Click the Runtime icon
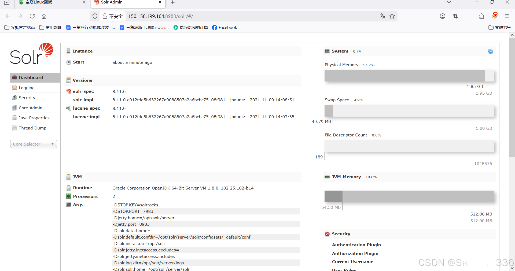 click(x=69, y=188)
